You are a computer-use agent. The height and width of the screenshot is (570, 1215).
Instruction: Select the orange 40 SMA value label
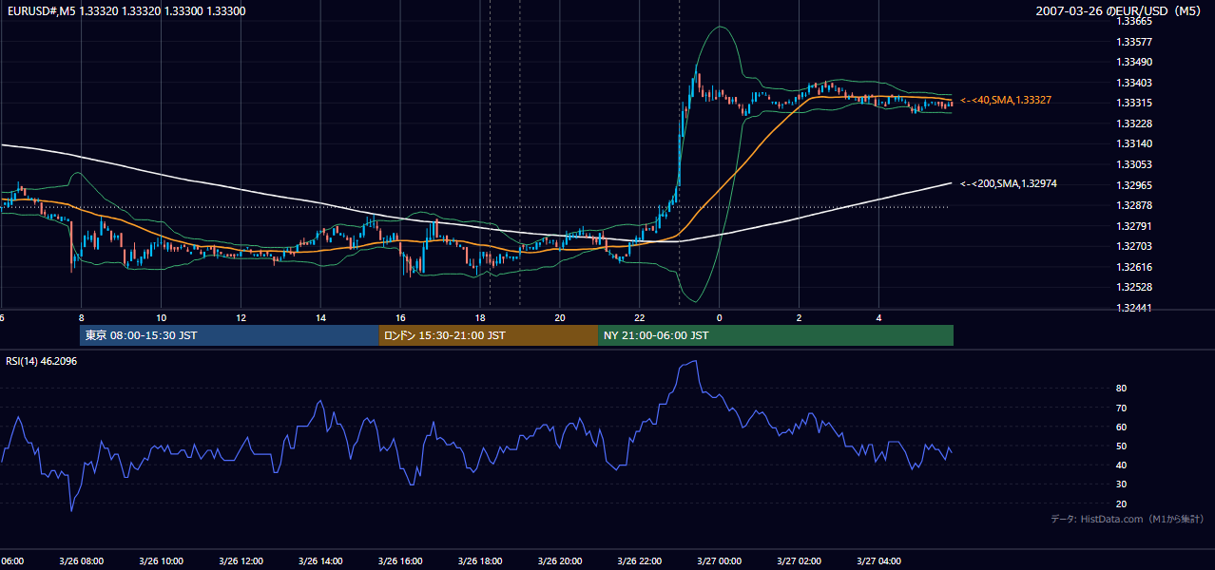tap(1006, 100)
